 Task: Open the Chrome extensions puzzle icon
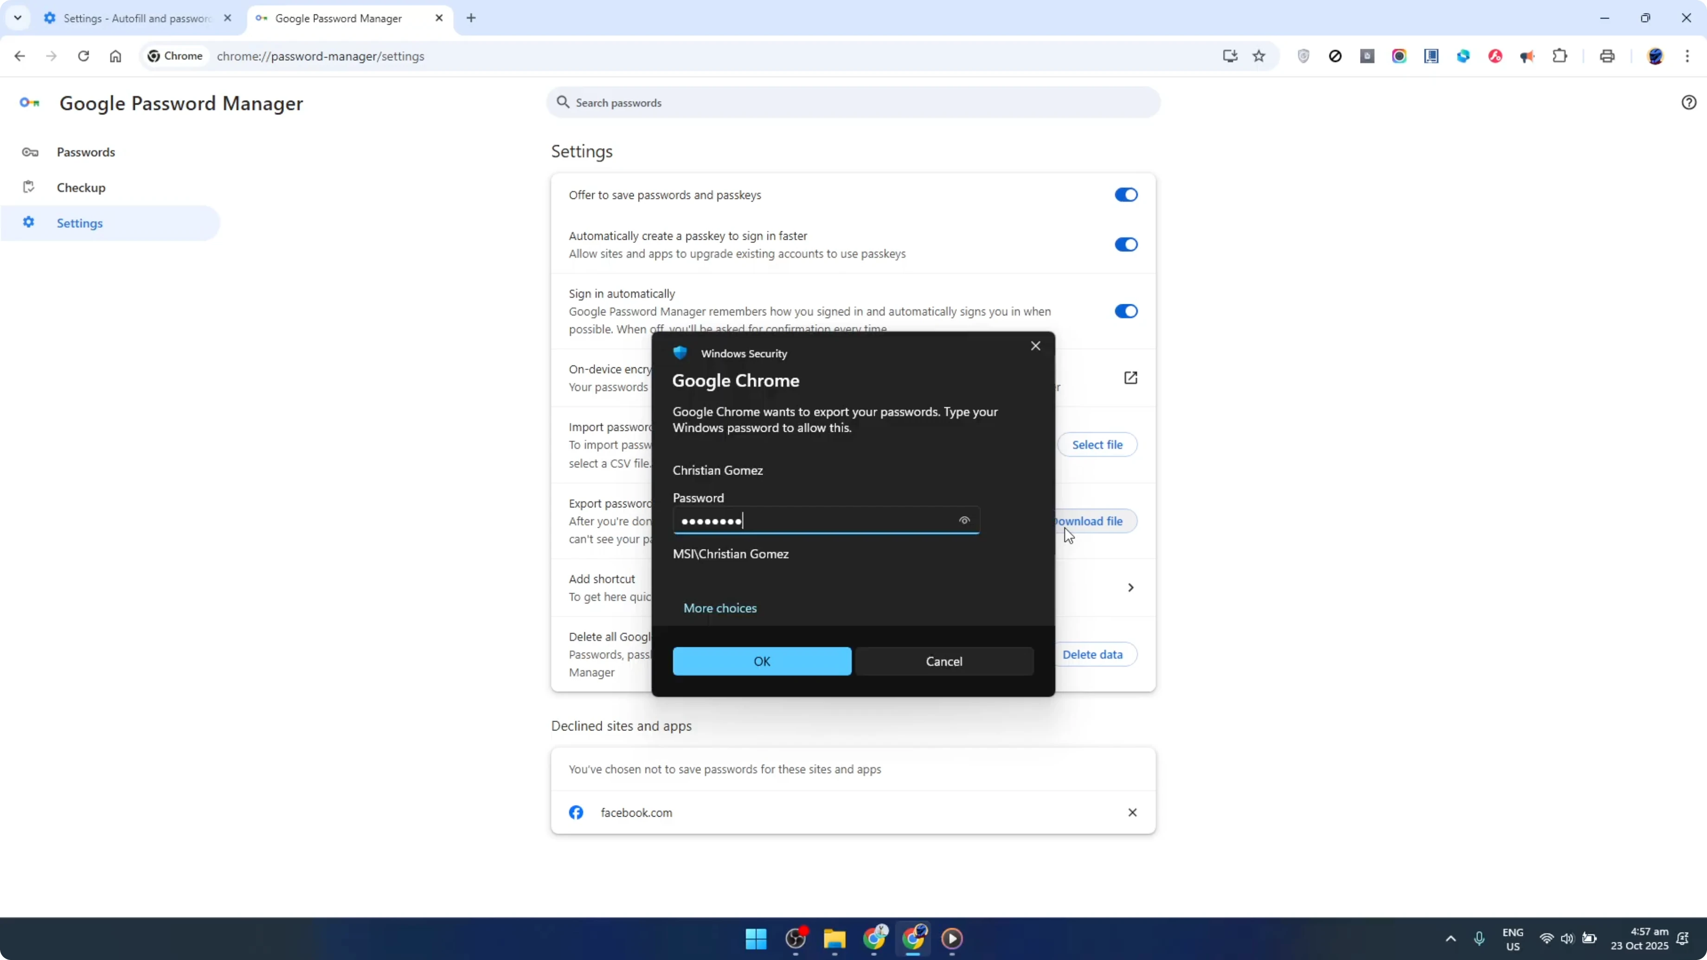pos(1560,56)
